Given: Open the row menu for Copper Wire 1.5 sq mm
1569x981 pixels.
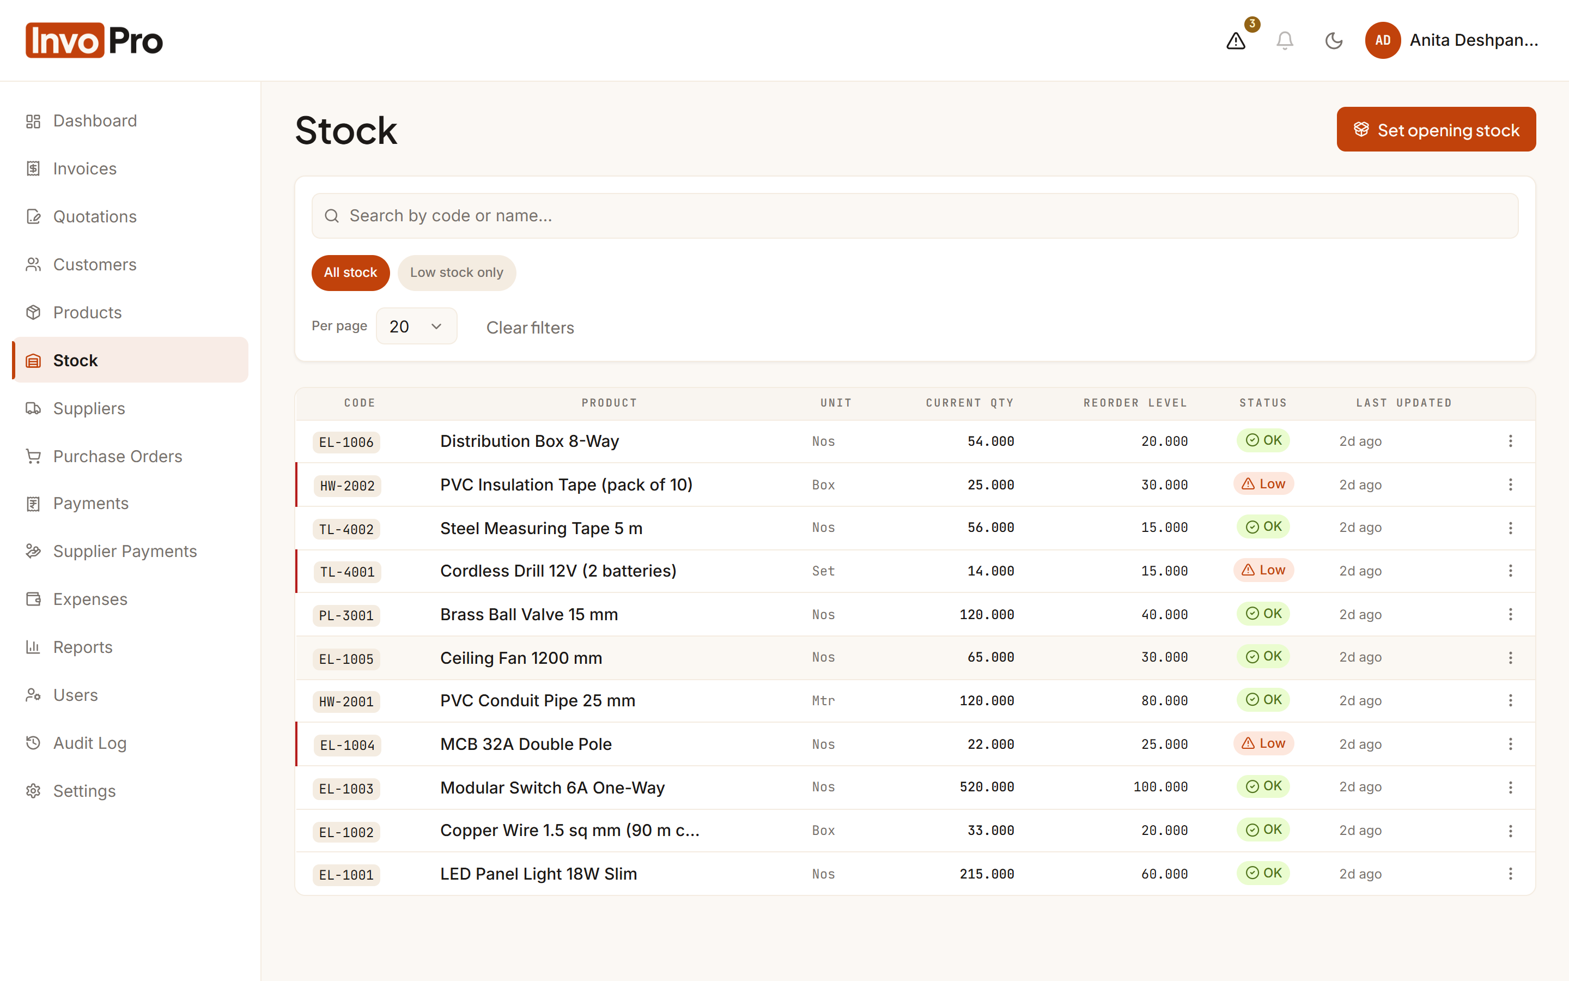Looking at the screenshot, I should click(1510, 831).
